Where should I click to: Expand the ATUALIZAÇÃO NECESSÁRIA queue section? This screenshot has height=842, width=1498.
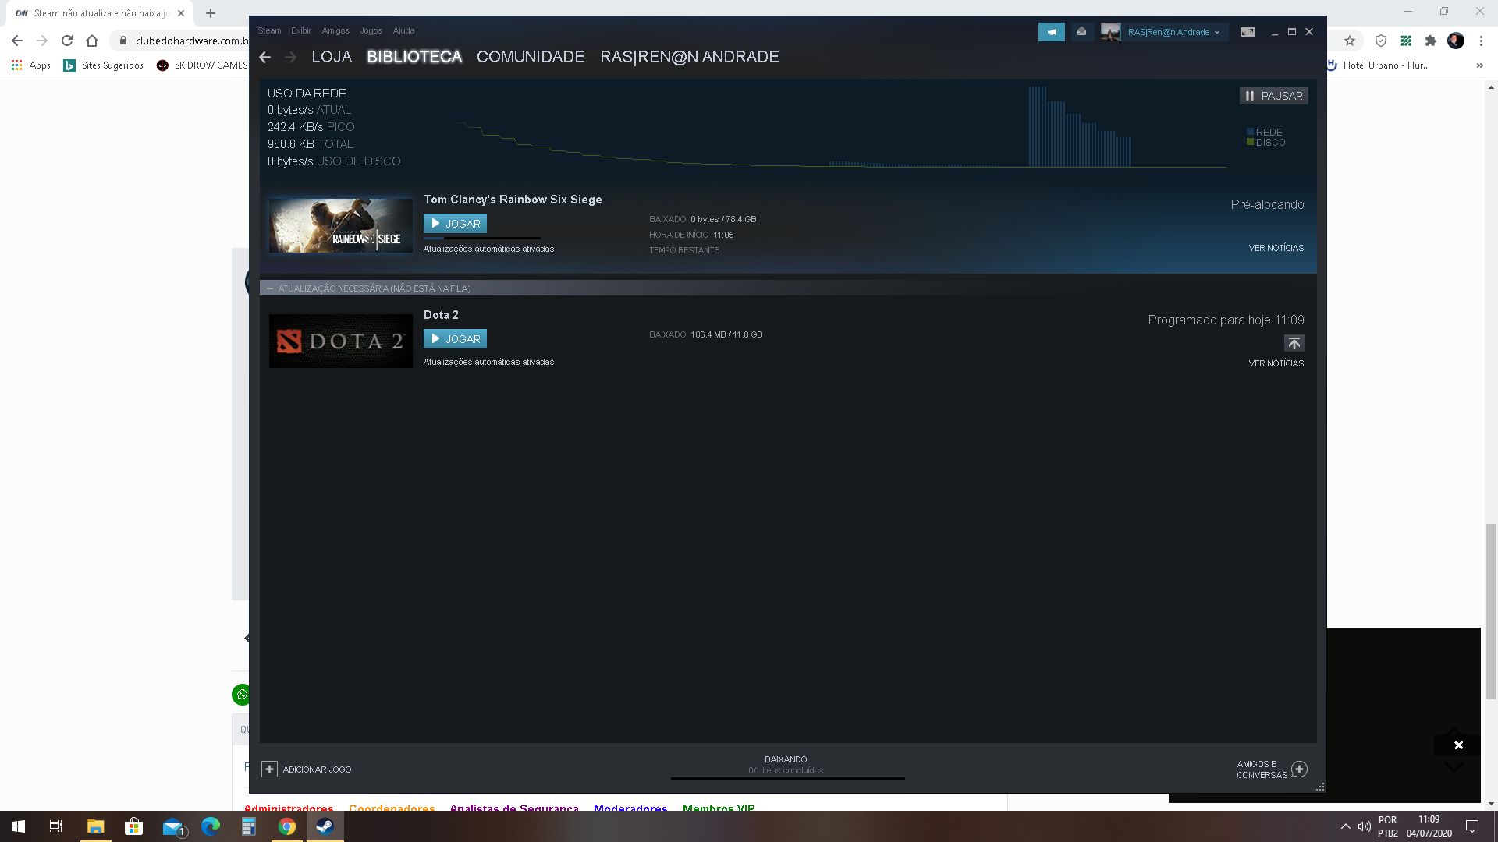coord(271,288)
